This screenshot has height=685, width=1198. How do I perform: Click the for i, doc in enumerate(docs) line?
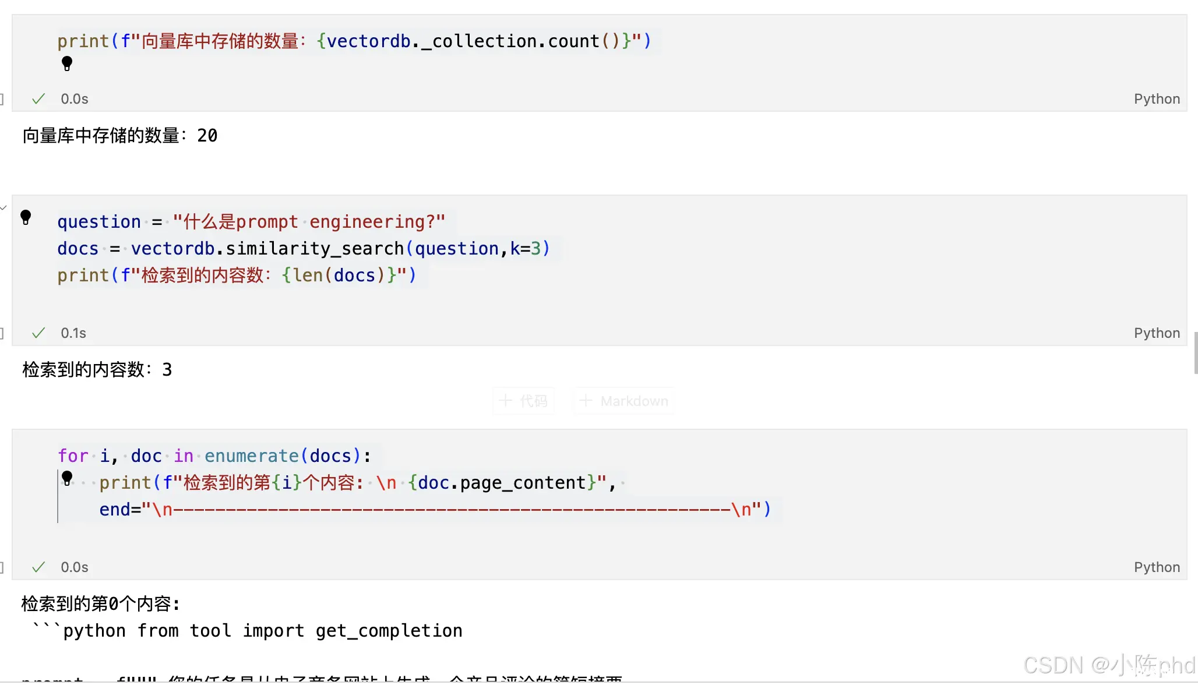tap(214, 456)
